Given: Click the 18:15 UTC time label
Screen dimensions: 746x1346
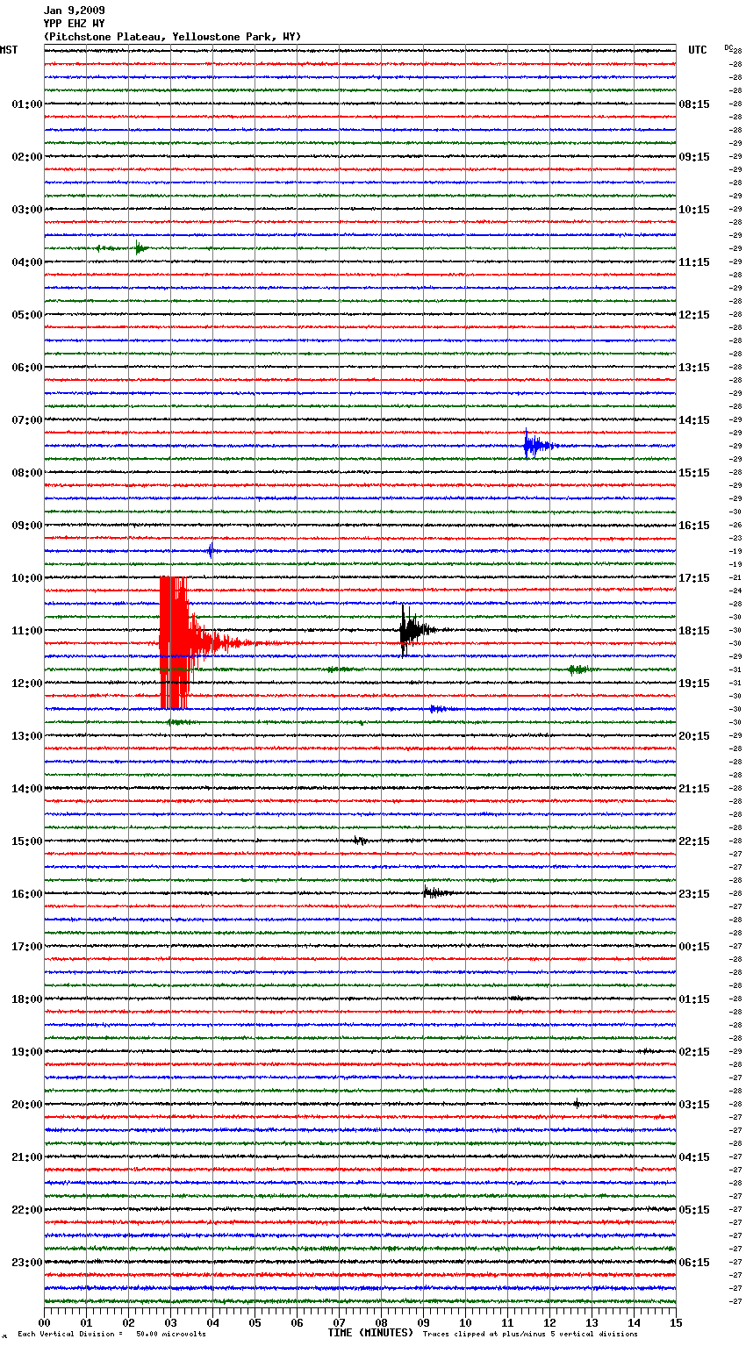Looking at the screenshot, I should (x=694, y=631).
